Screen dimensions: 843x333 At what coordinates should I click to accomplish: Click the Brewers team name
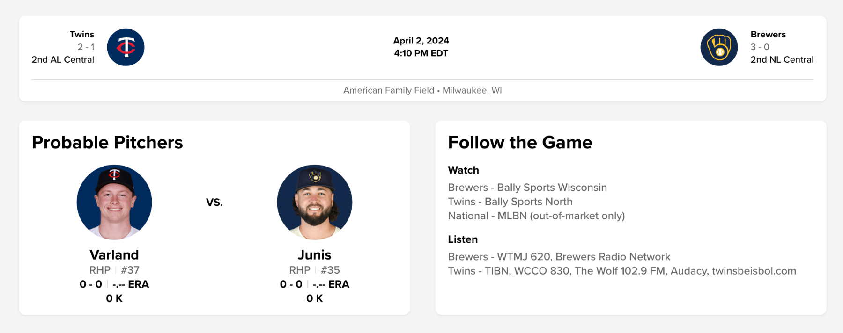768,35
